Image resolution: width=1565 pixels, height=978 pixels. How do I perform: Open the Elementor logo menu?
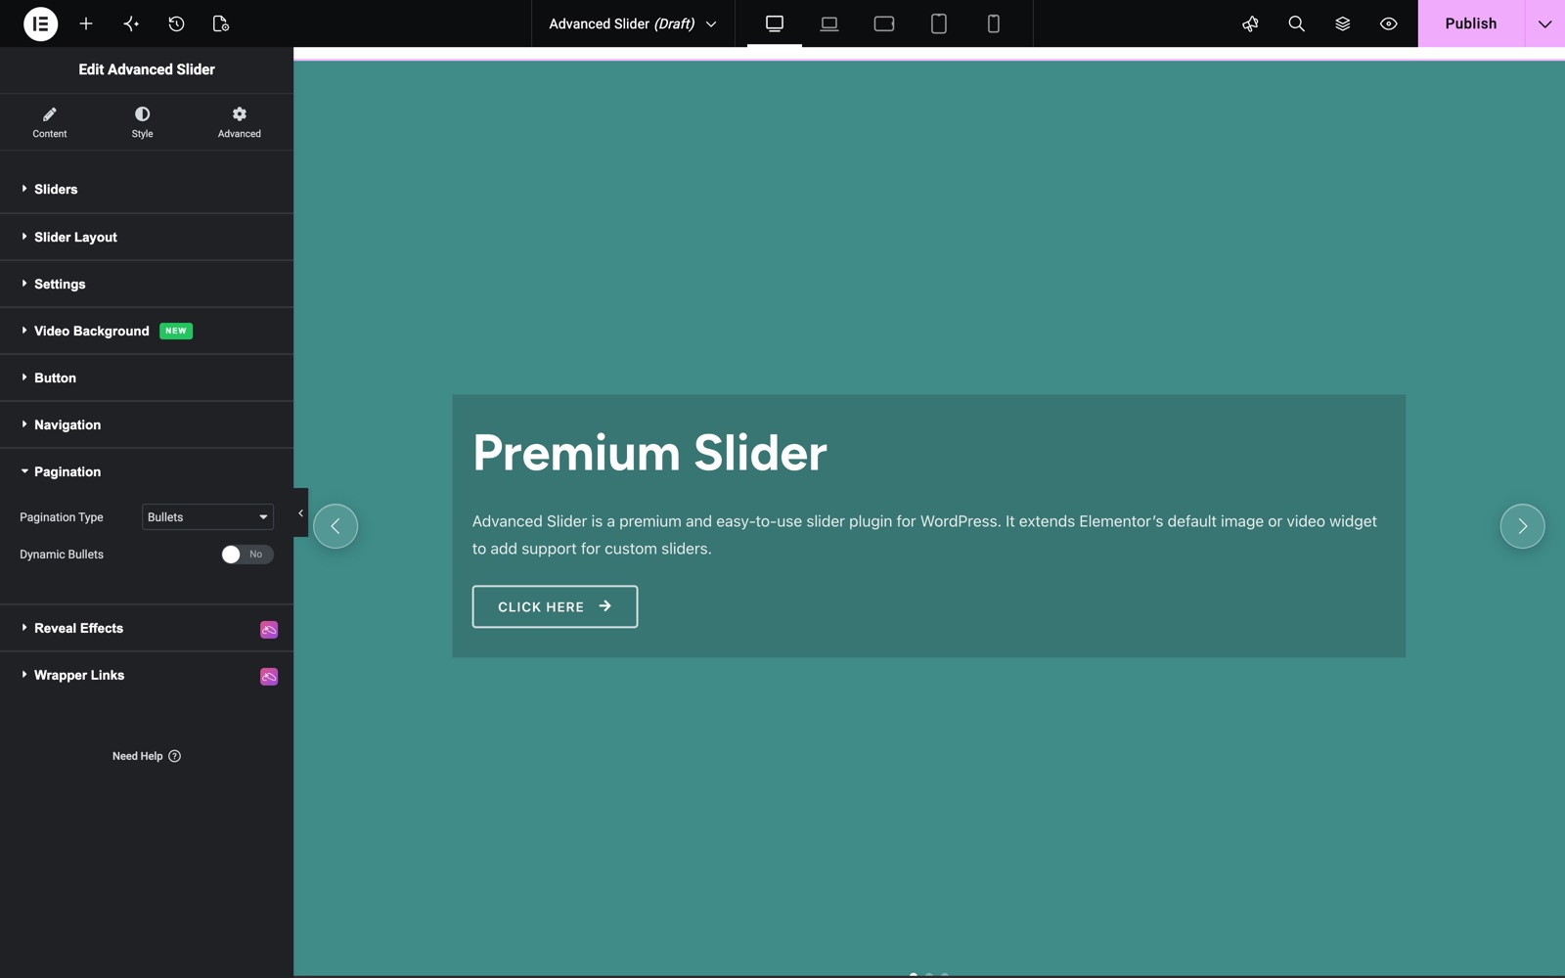pyautogui.click(x=40, y=23)
